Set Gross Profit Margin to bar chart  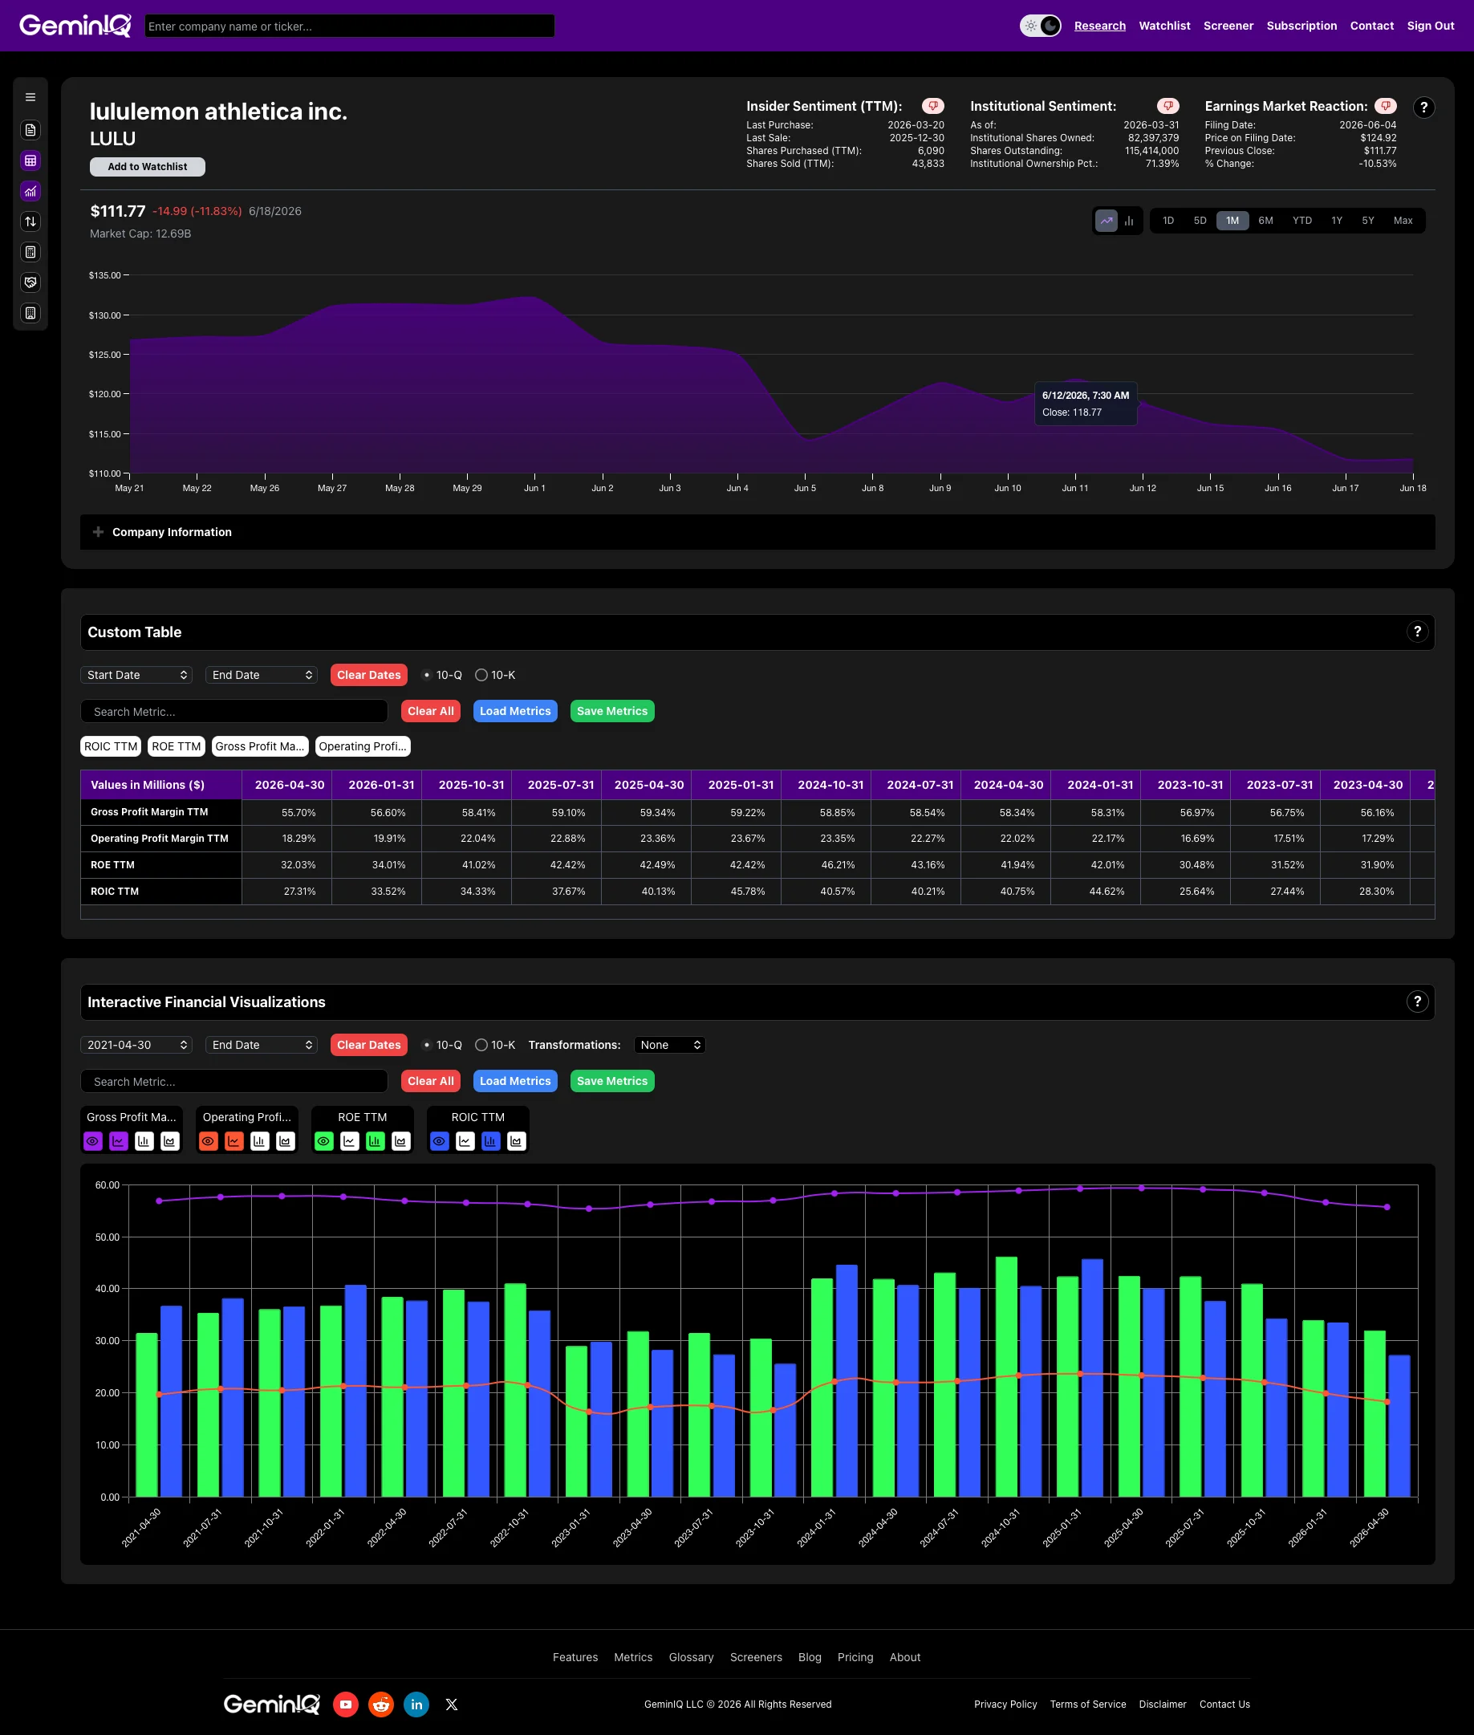[x=144, y=1141]
